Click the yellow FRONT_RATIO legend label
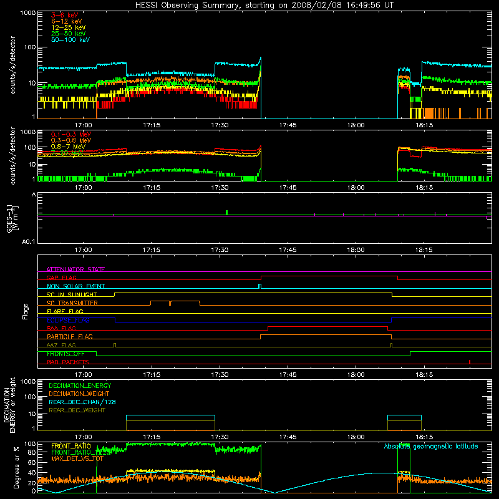The width and height of the screenshot is (499, 499). 71,446
